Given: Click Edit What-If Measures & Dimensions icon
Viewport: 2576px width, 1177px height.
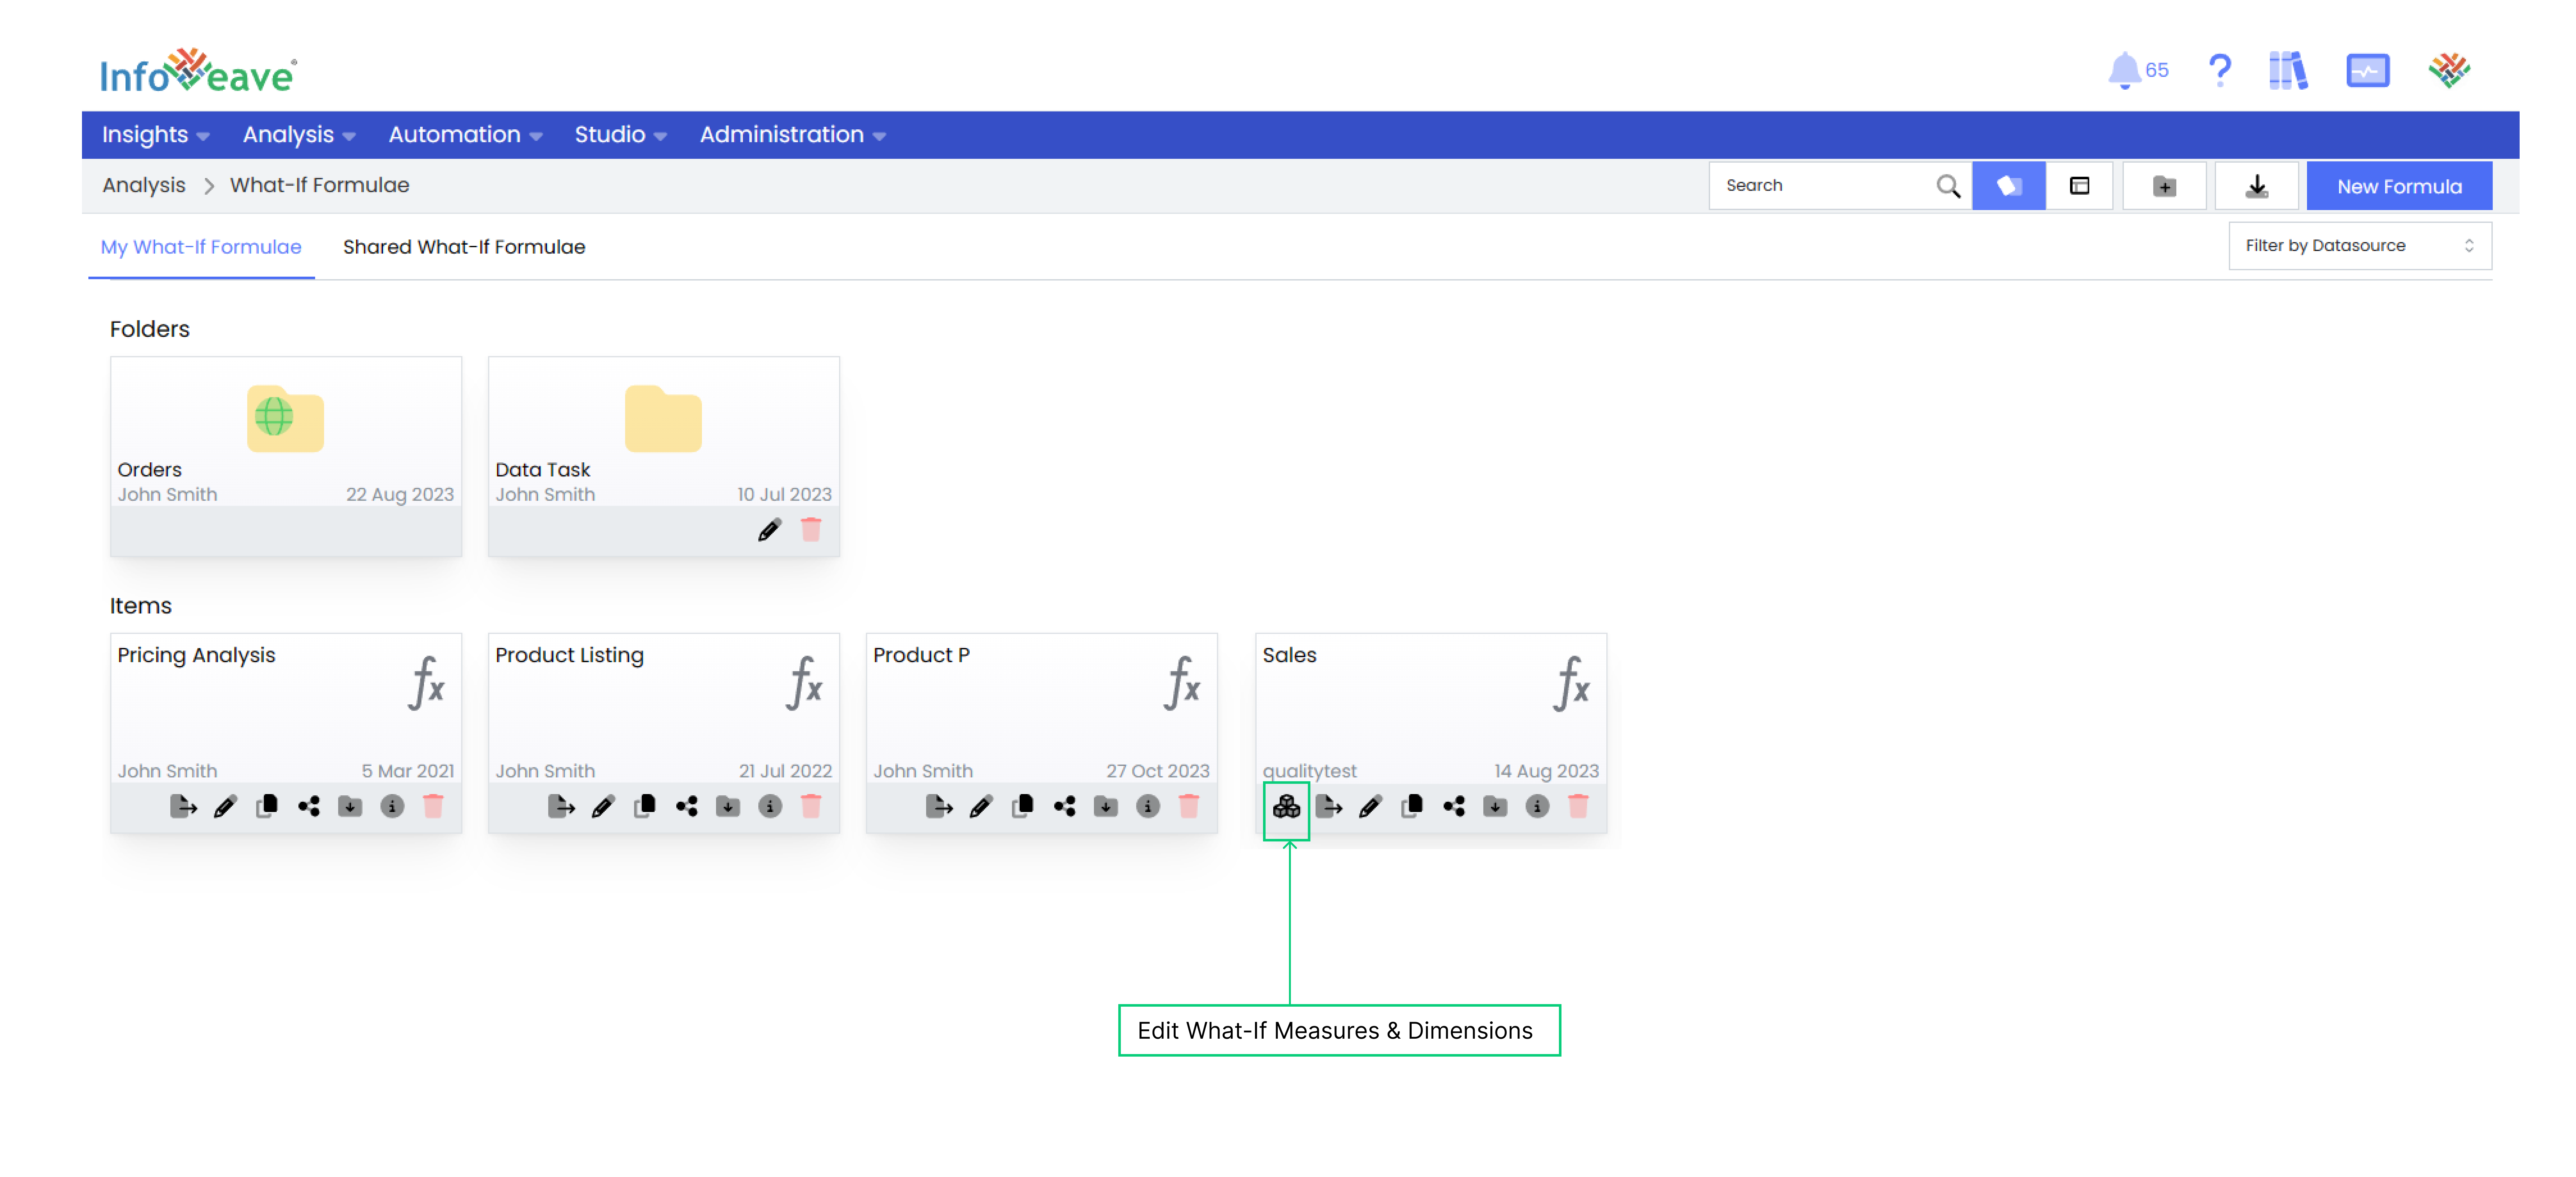Looking at the screenshot, I should click(1286, 806).
